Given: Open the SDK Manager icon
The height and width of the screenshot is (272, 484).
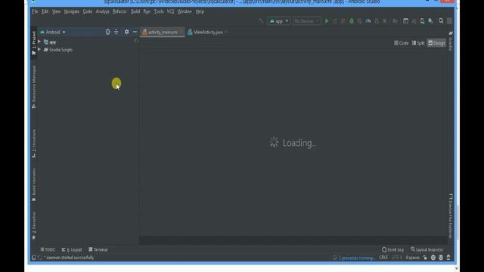Looking at the screenshot, I should point(430,21).
